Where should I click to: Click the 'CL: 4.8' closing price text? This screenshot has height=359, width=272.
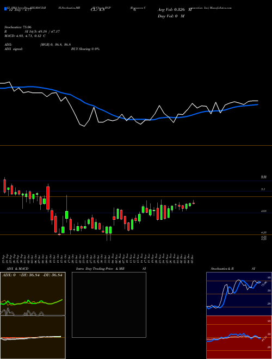tap(98, 10)
